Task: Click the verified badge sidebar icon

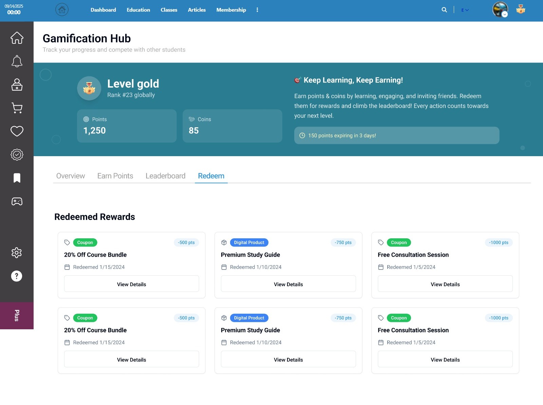Action: 17,154
